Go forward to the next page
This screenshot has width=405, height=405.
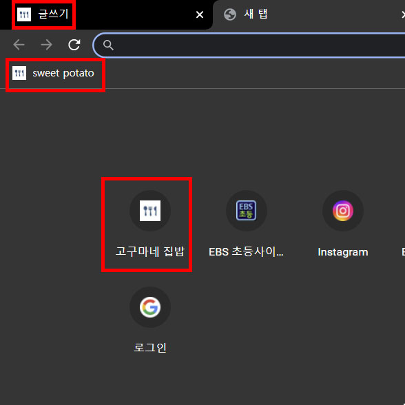(47, 45)
